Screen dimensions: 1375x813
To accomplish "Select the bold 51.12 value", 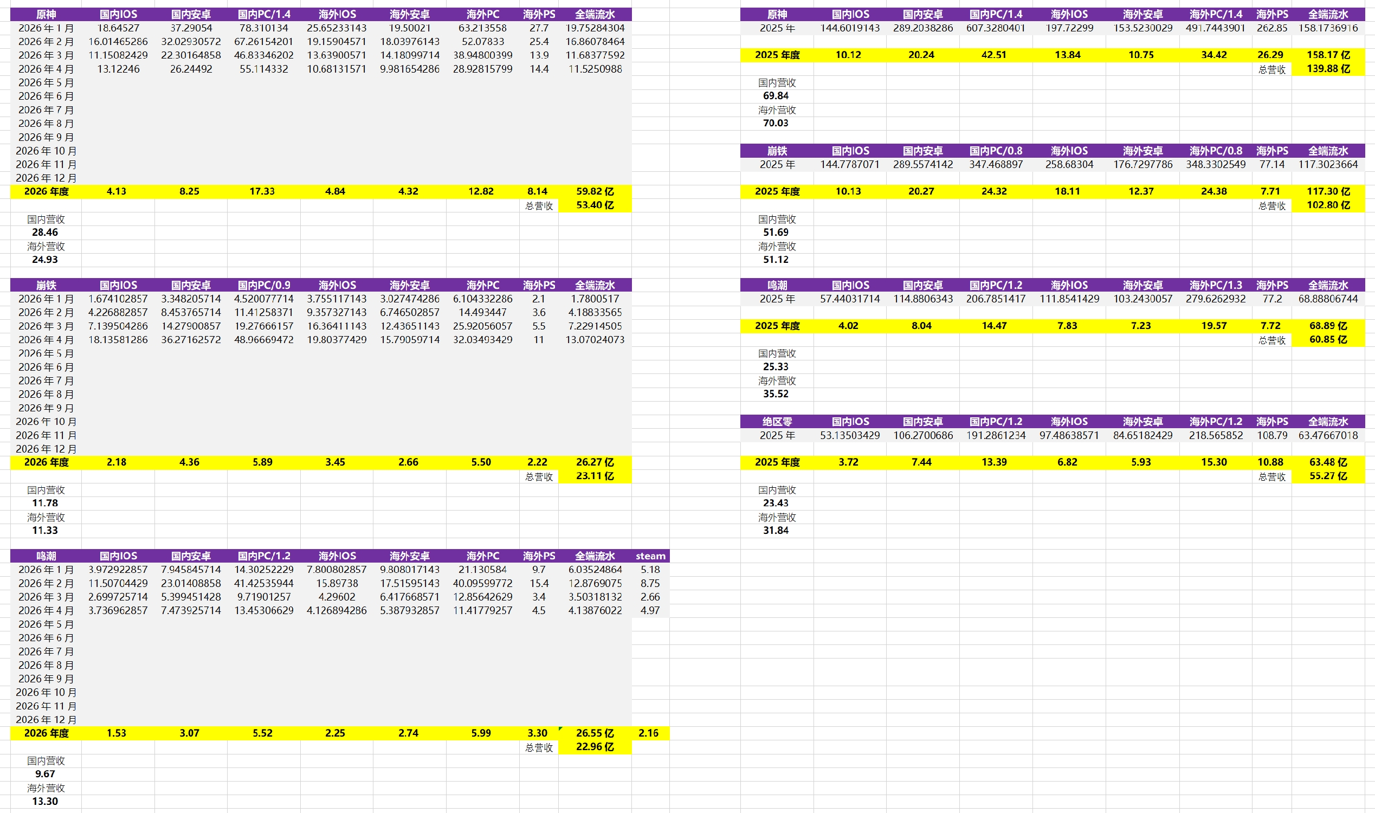I will point(776,260).
